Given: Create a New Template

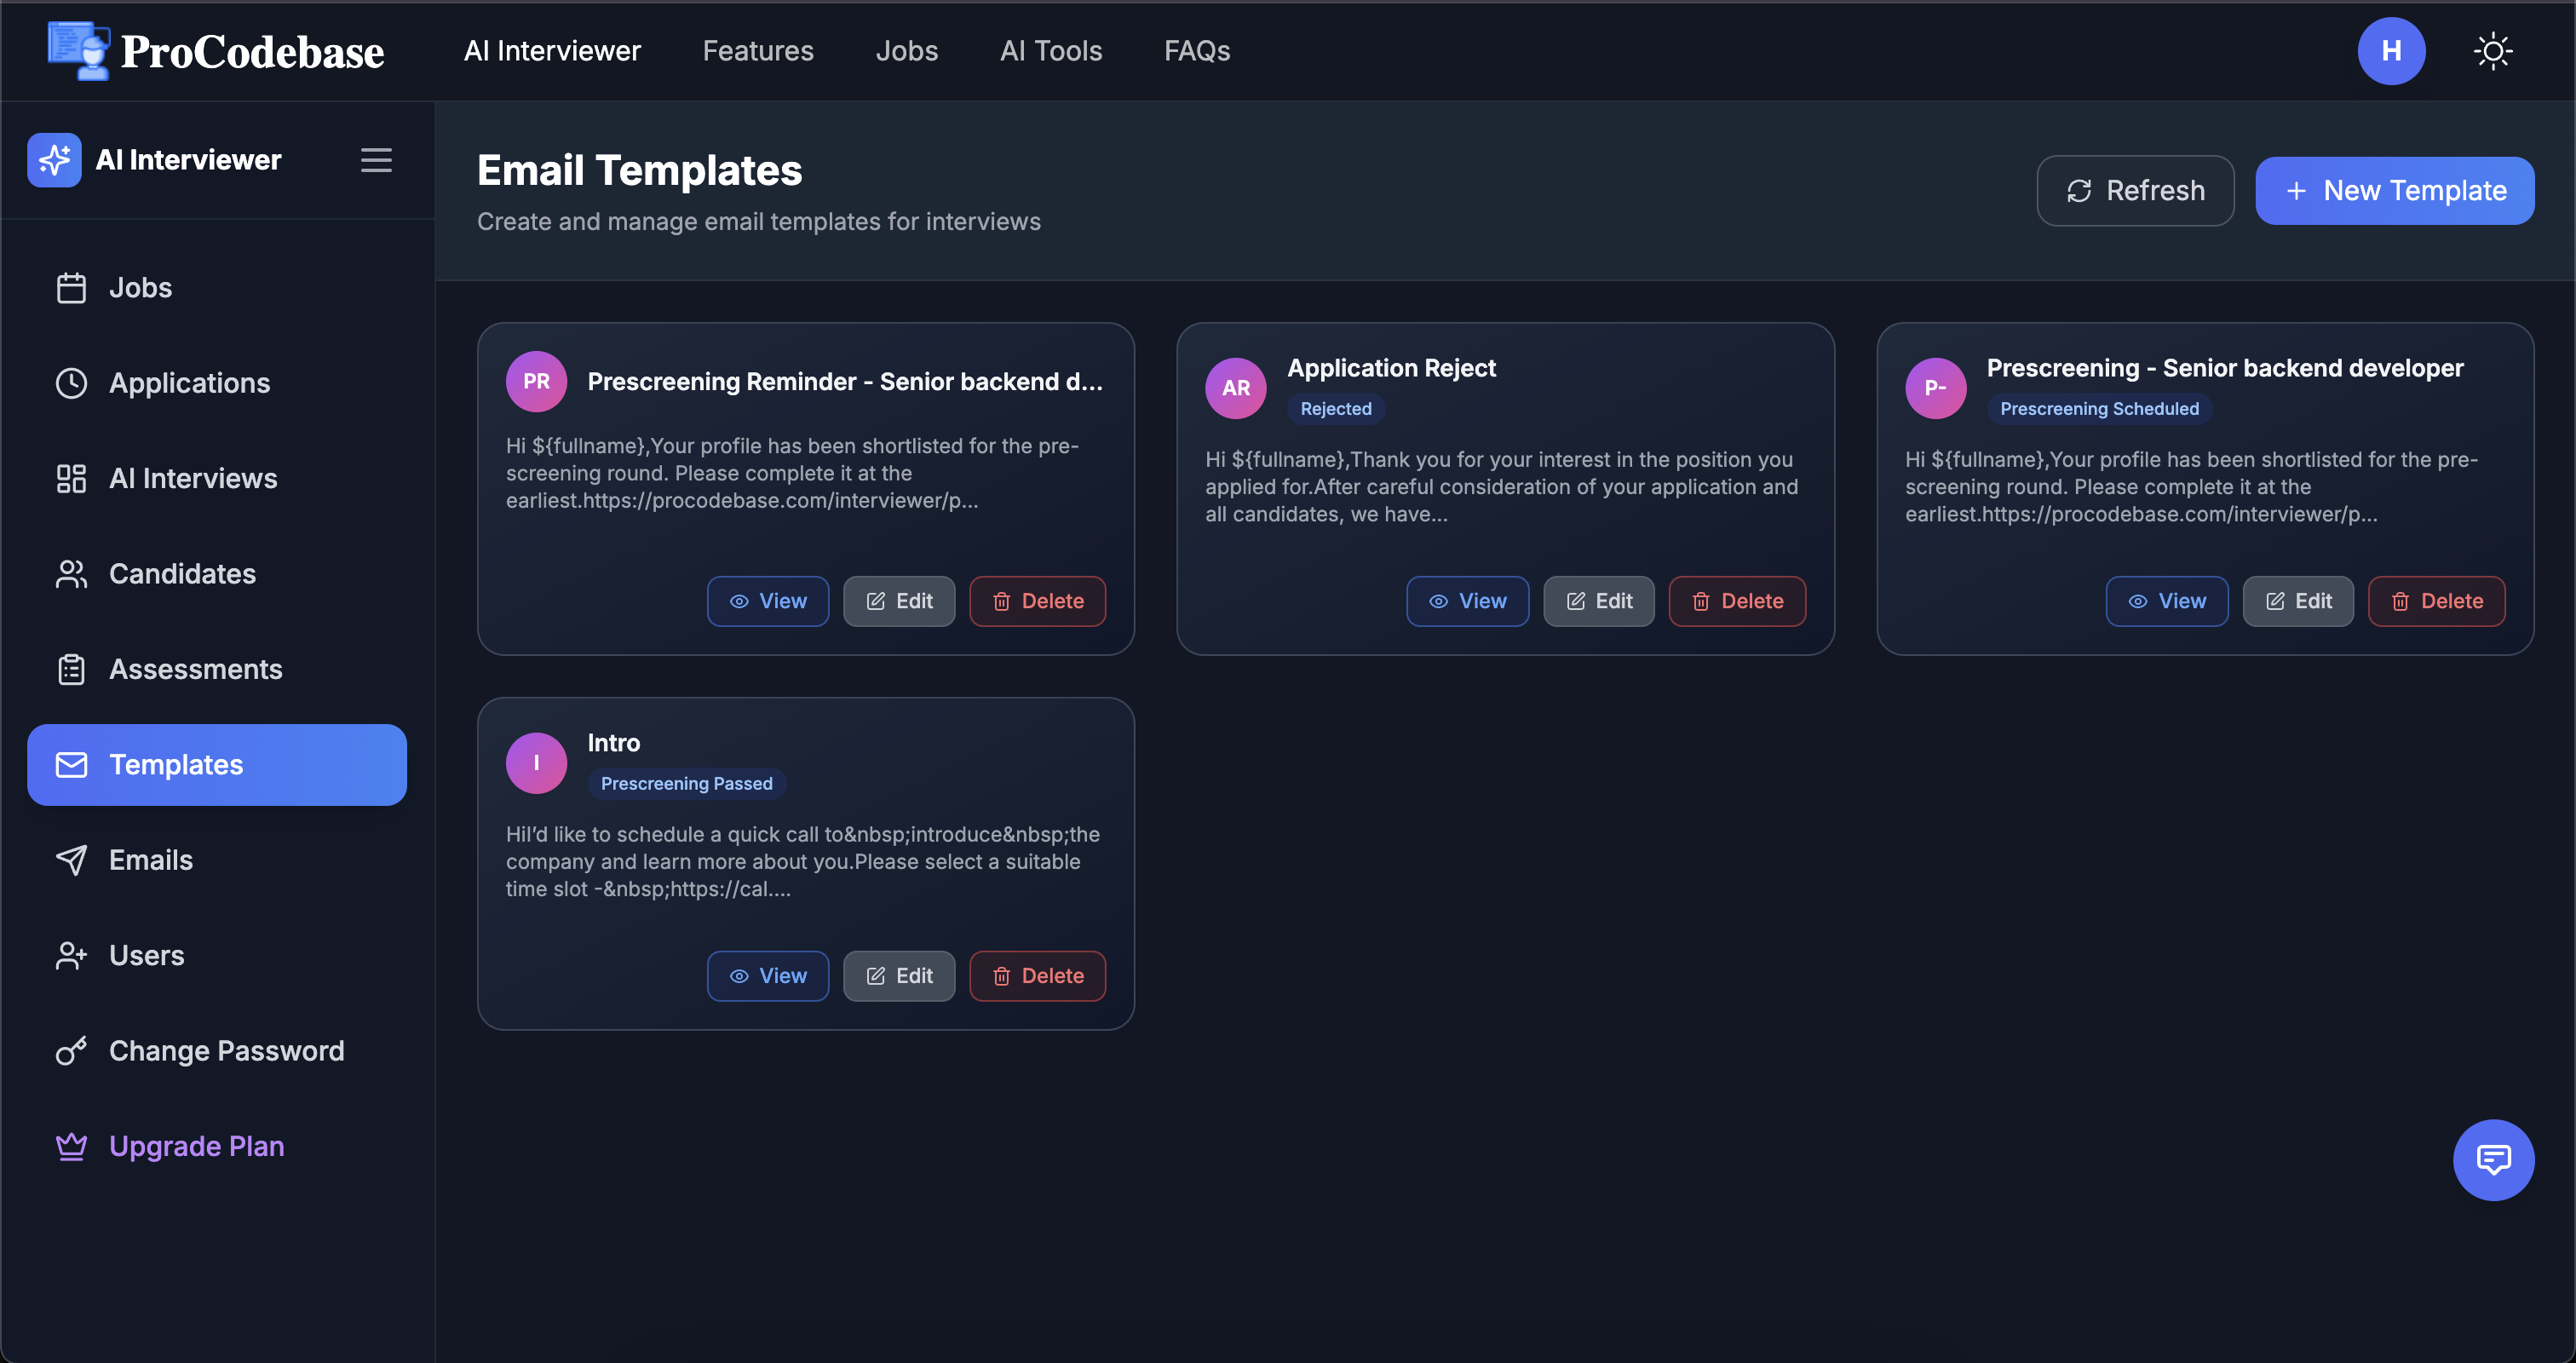Looking at the screenshot, I should tap(2394, 190).
